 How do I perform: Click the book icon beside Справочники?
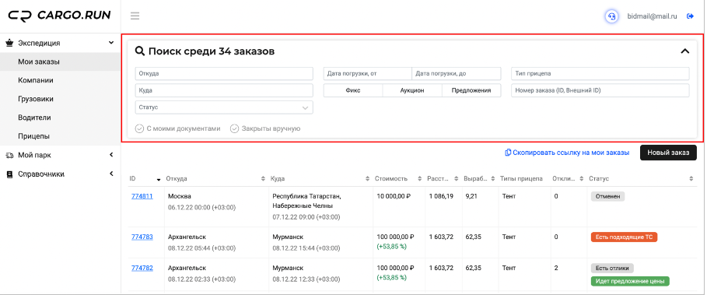coord(9,174)
